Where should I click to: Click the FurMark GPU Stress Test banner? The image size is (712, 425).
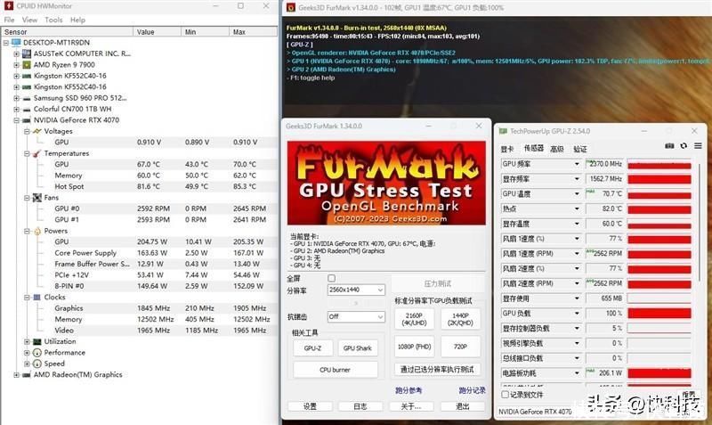386,183
